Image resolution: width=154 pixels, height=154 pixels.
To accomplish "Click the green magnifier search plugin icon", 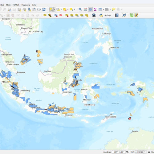I will click(x=132, y=15).
